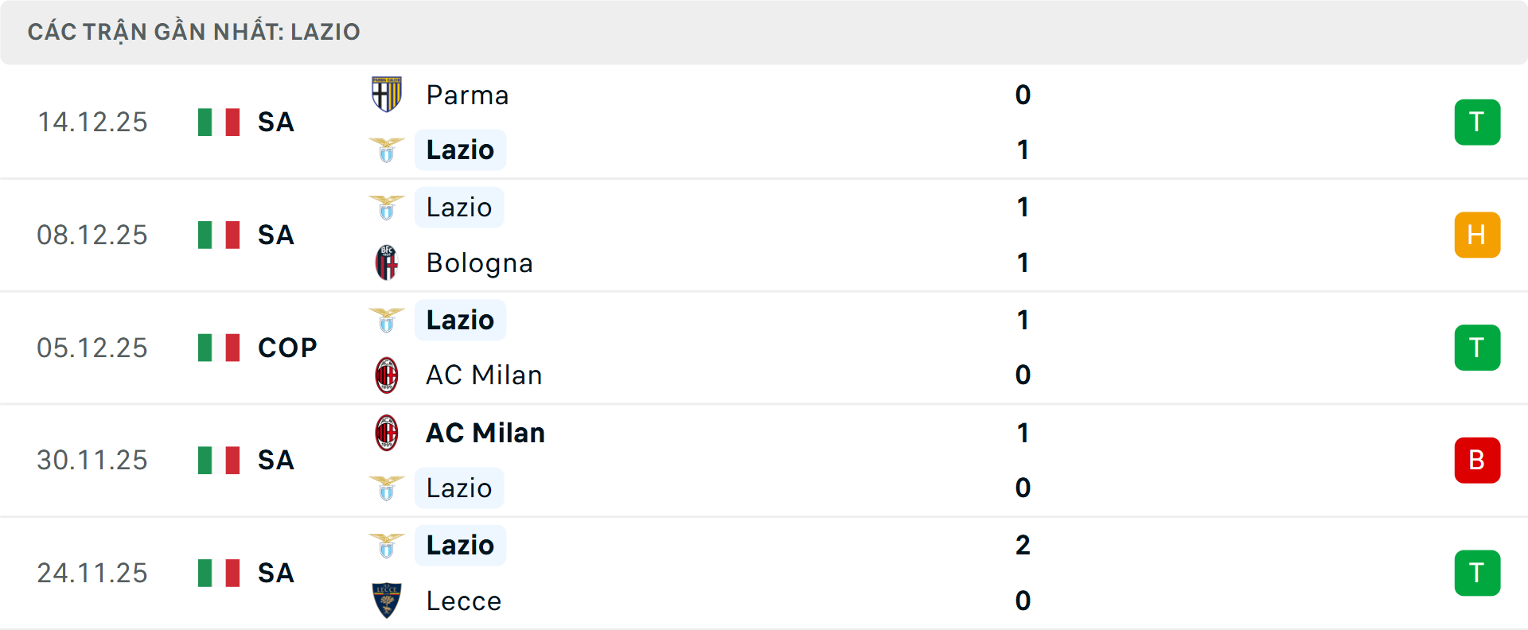Select highlighted Lazio in 08.12.25 match
The height and width of the screenshot is (630, 1528).
point(459,208)
